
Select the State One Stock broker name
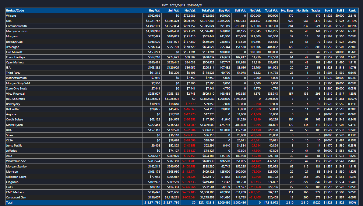(x=16, y=88)
